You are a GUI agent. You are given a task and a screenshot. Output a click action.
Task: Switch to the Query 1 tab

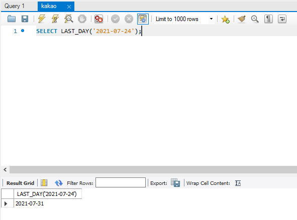[15, 6]
